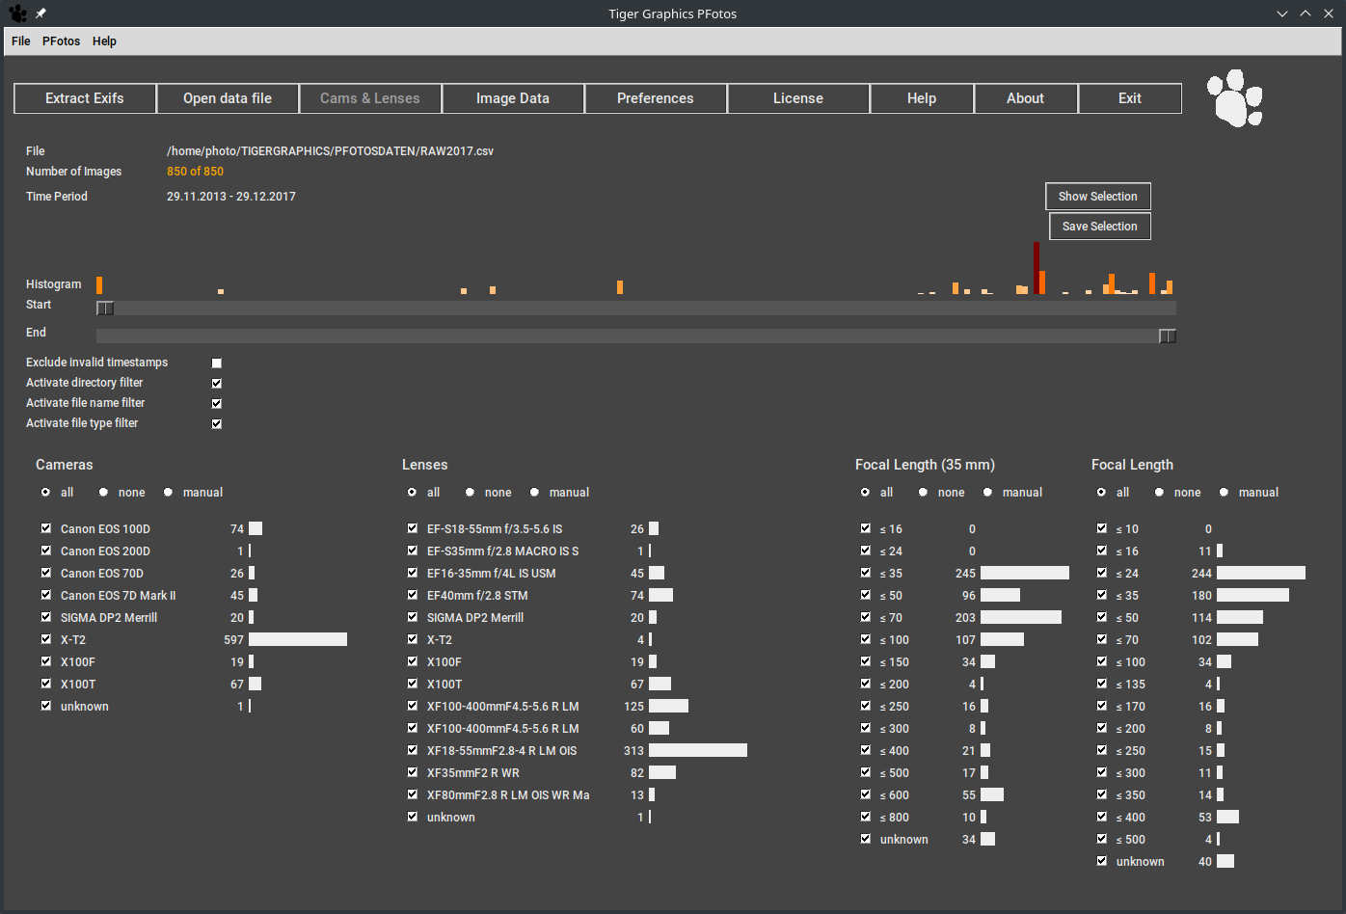Click the tallest dark red histogram bar

(x=1036, y=268)
